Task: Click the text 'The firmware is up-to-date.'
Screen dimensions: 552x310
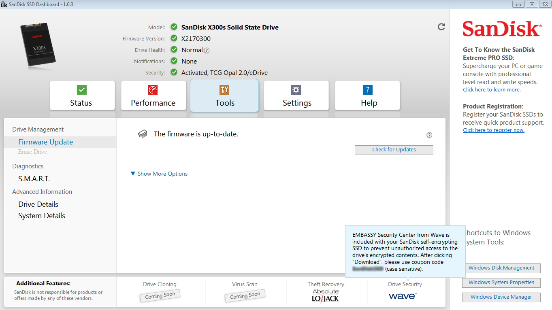Action: (196, 134)
